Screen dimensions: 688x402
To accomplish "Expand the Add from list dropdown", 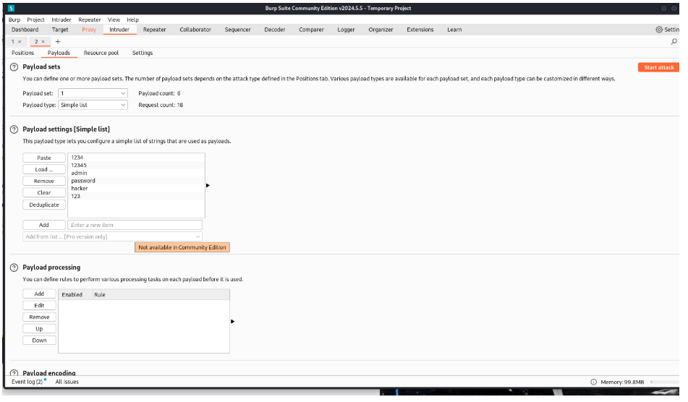I will click(x=112, y=236).
